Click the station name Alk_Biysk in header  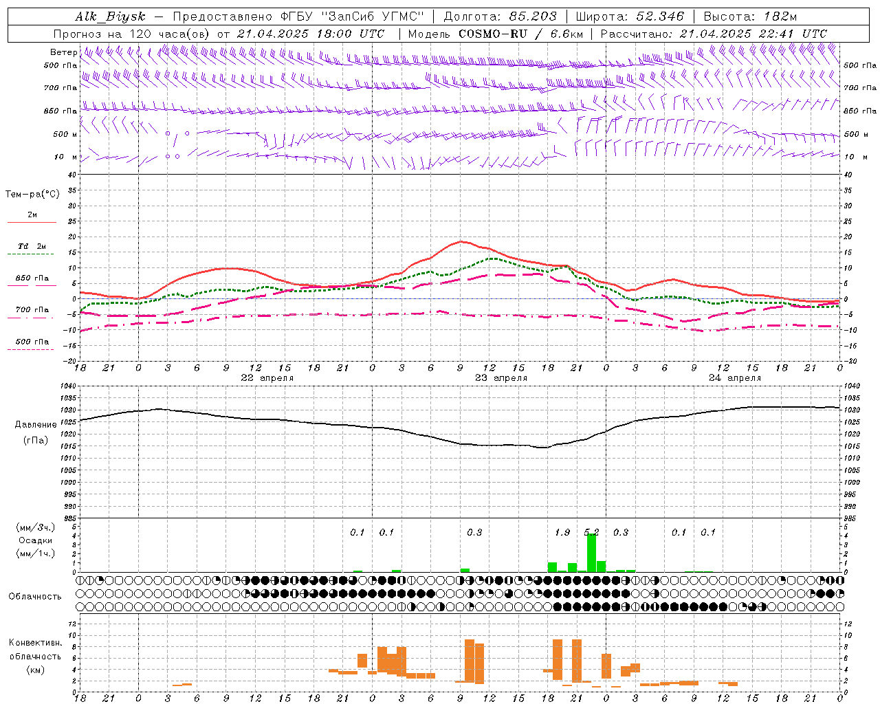tap(110, 16)
